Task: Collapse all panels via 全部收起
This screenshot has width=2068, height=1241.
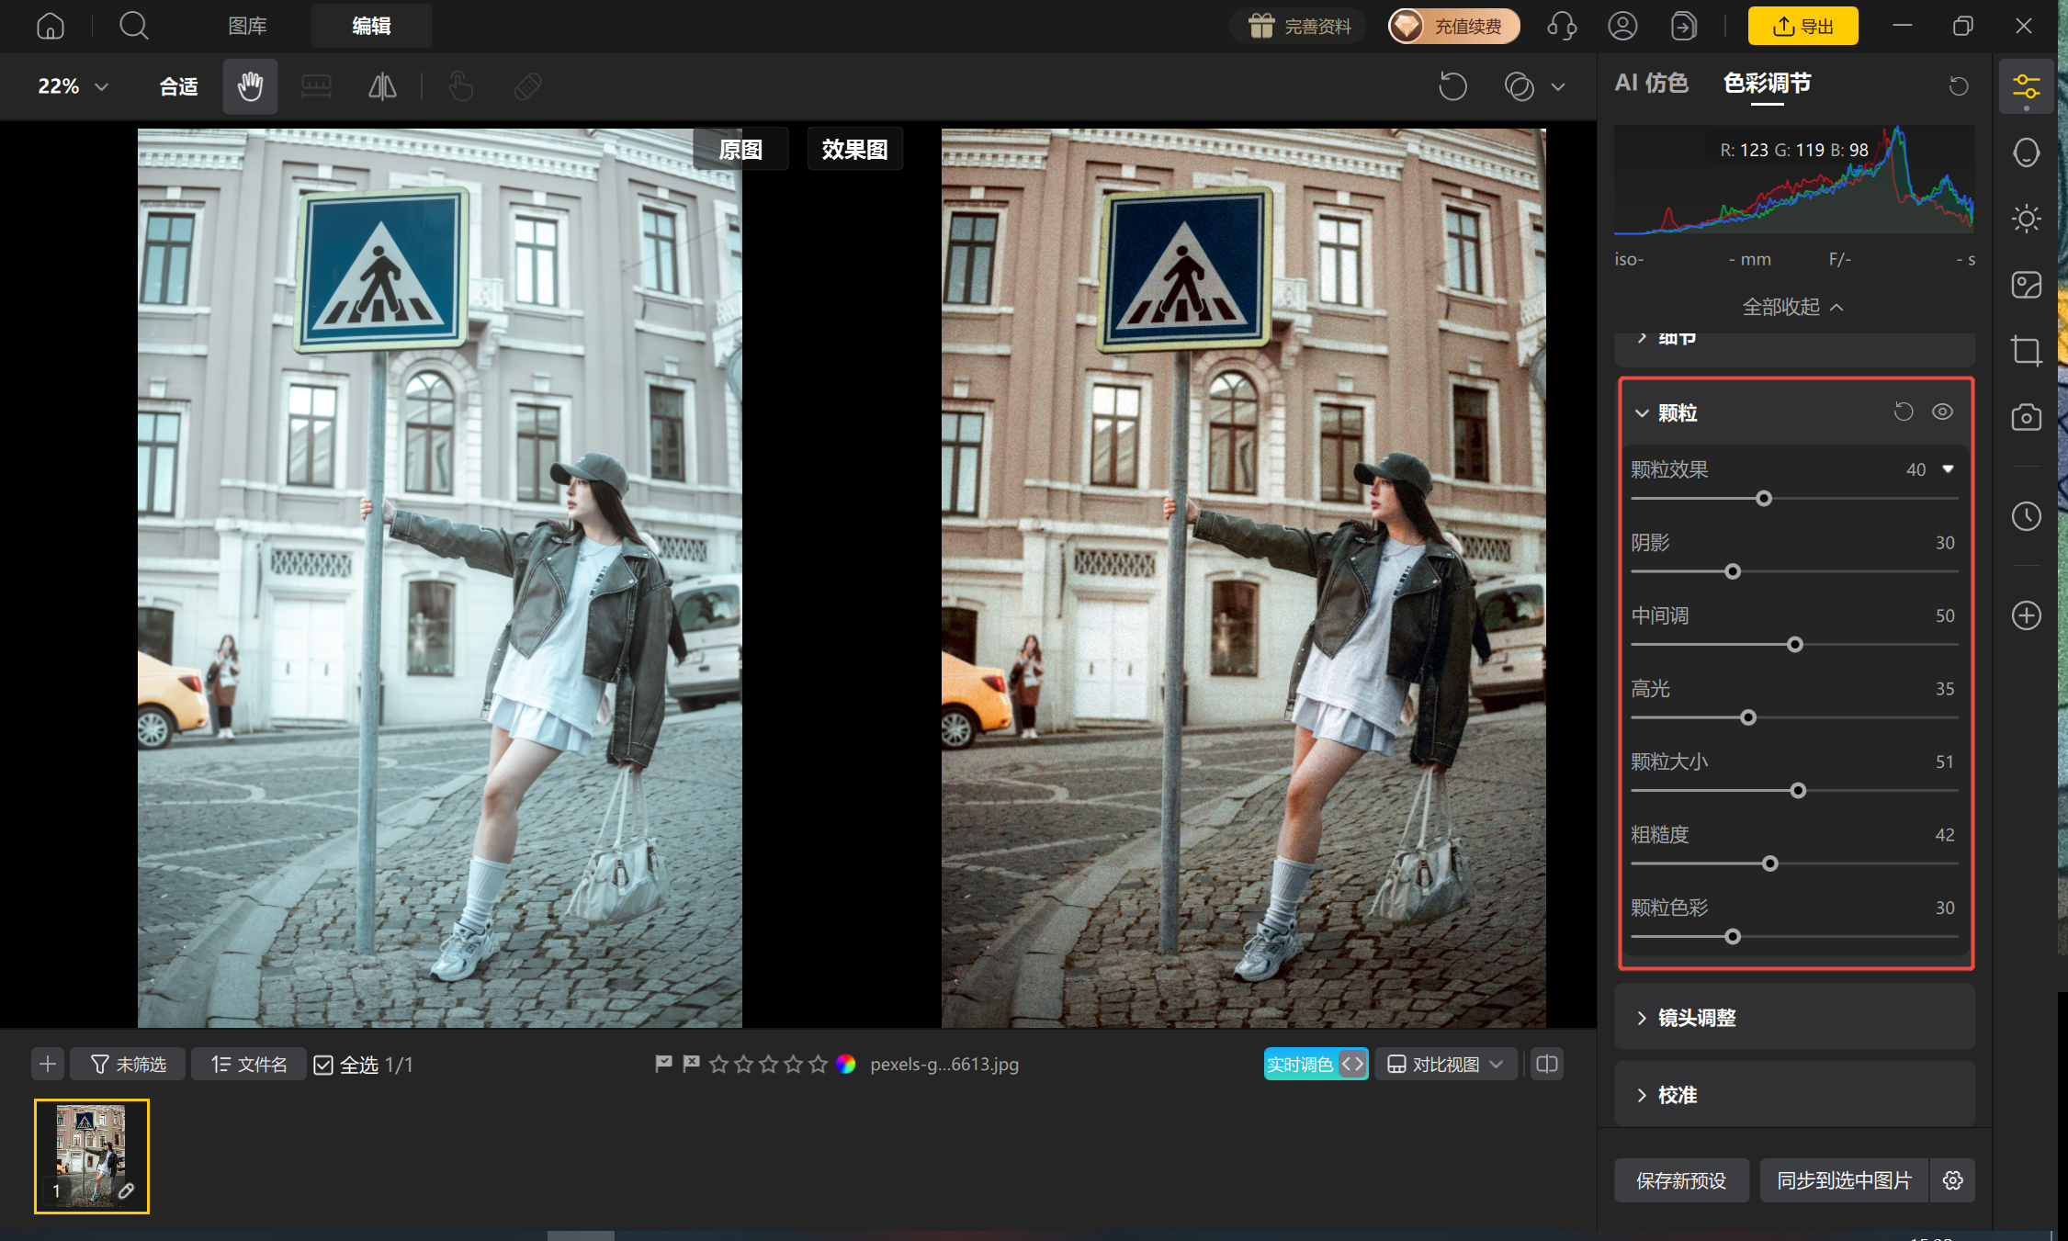Action: pyautogui.click(x=1793, y=307)
